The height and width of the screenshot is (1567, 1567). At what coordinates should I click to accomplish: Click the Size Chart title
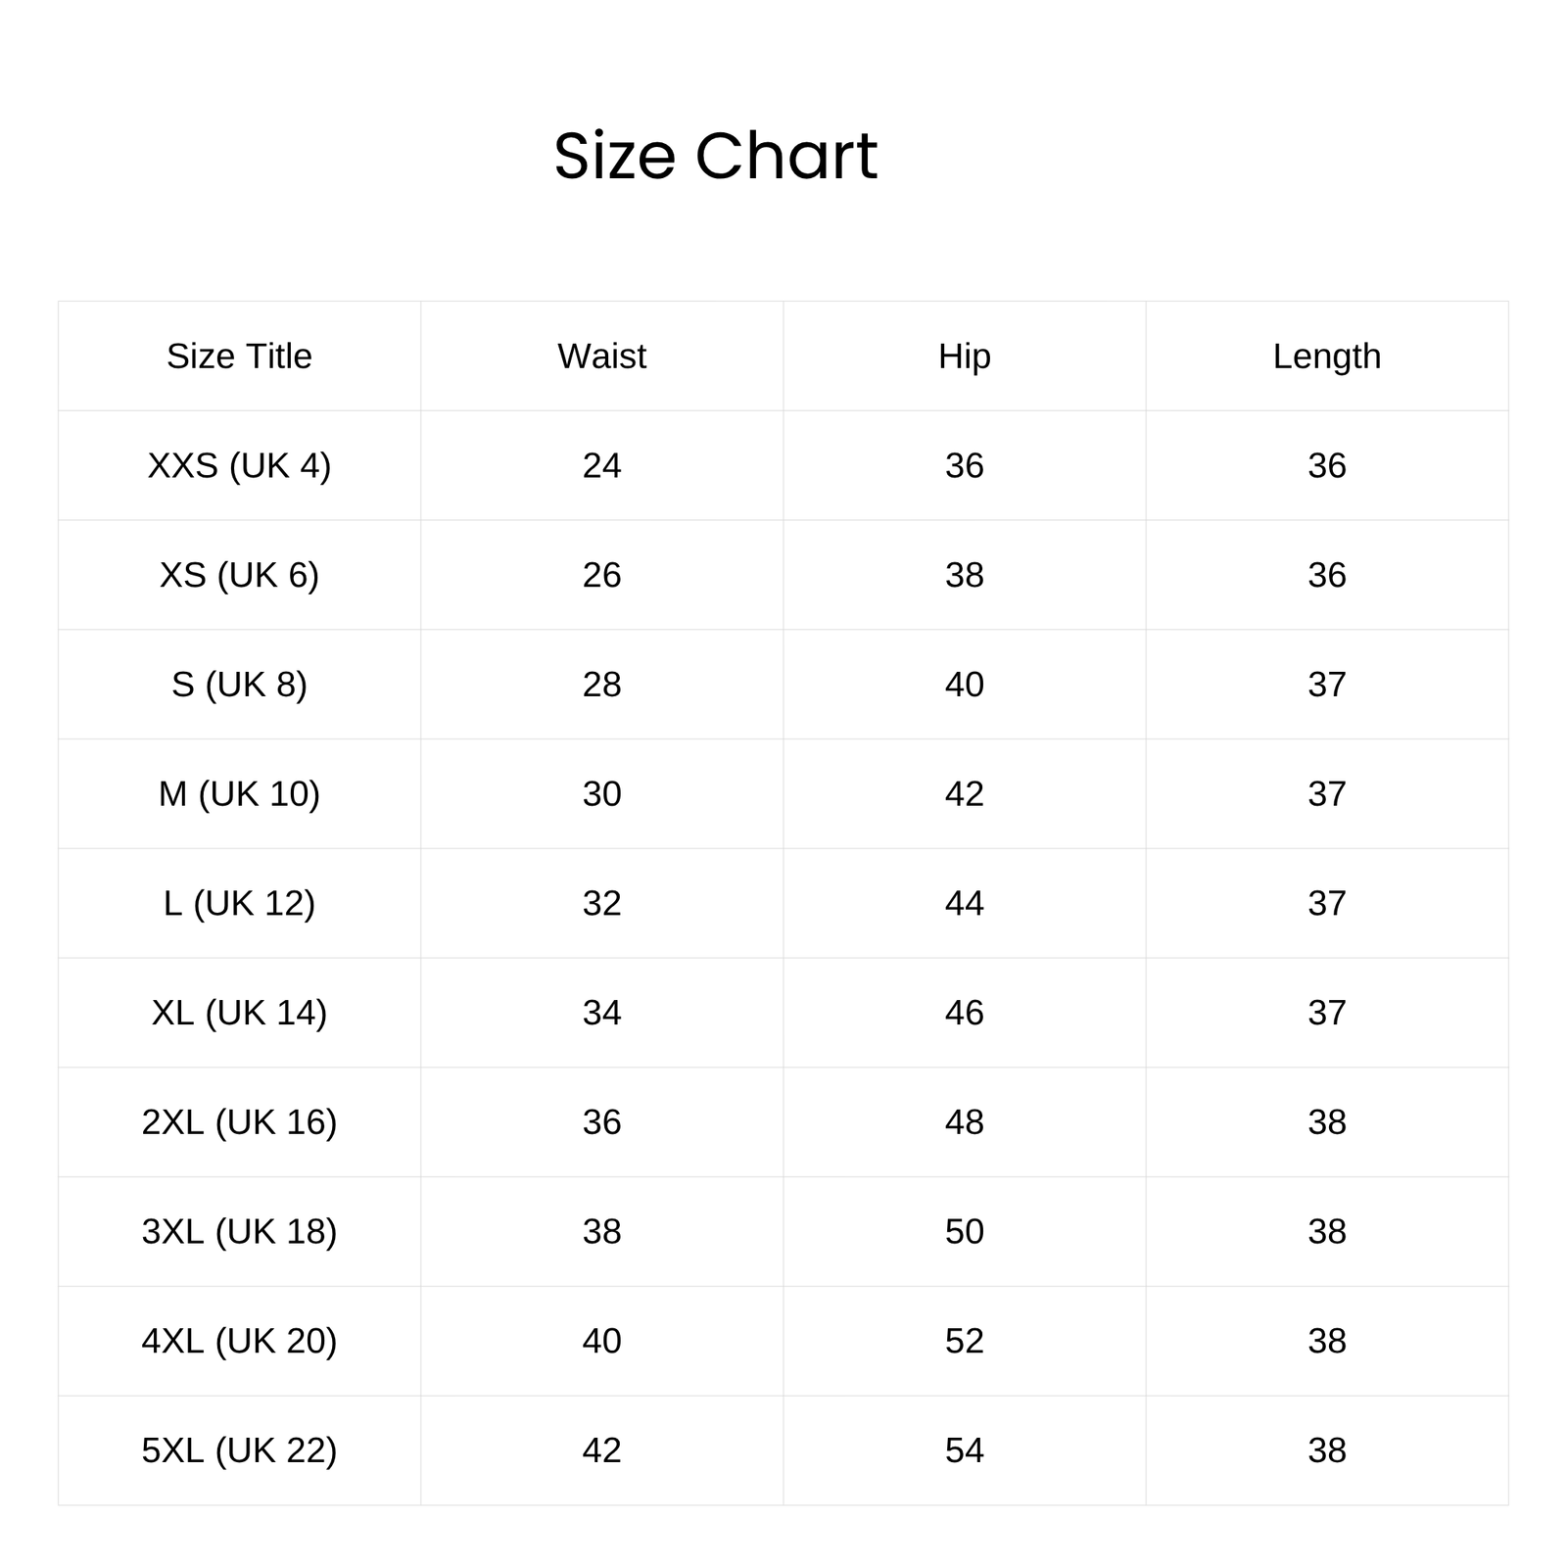click(x=715, y=157)
